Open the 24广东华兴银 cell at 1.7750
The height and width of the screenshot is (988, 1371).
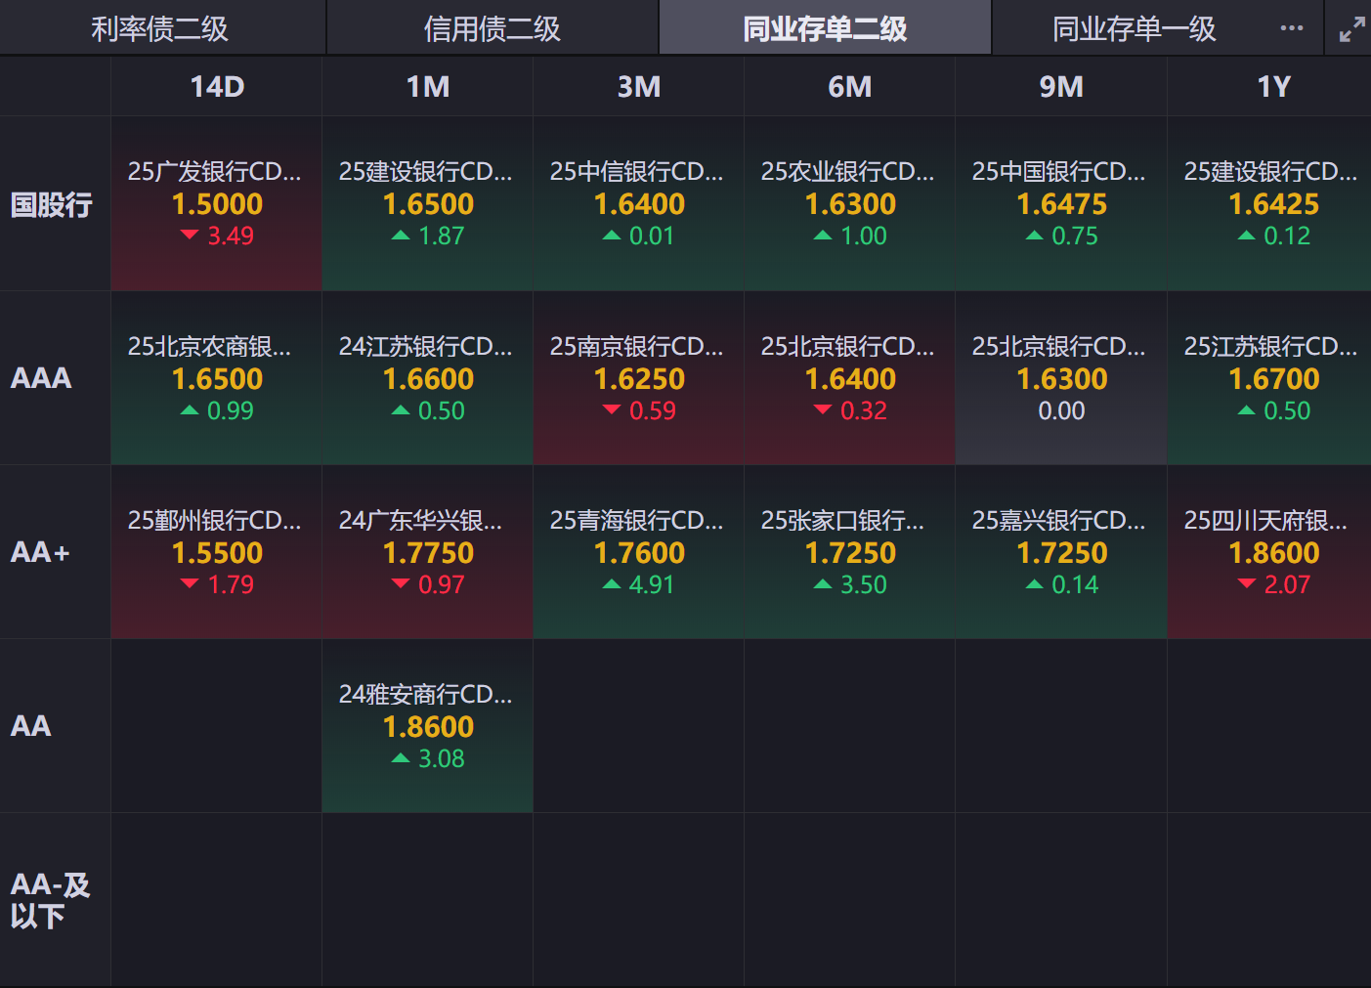428,552
